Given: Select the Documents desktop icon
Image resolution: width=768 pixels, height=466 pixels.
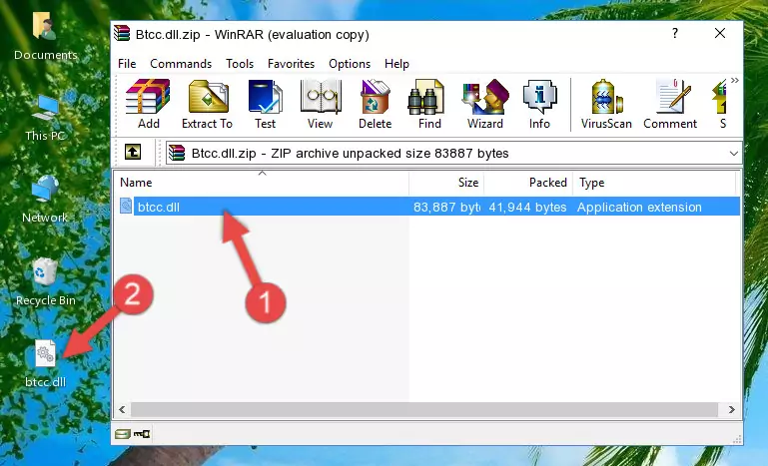Looking at the screenshot, I should [45, 36].
